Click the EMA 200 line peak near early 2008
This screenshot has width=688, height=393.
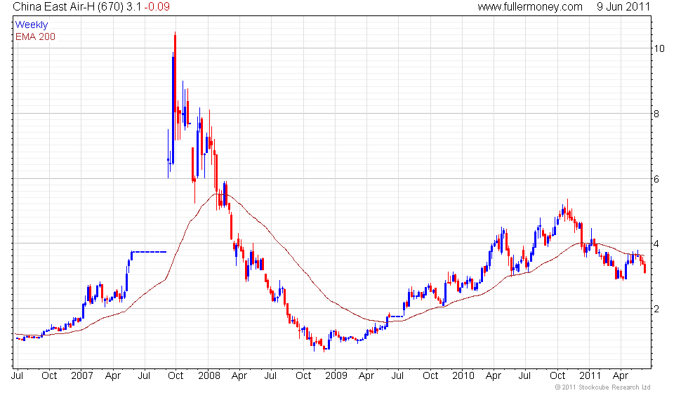coord(218,194)
